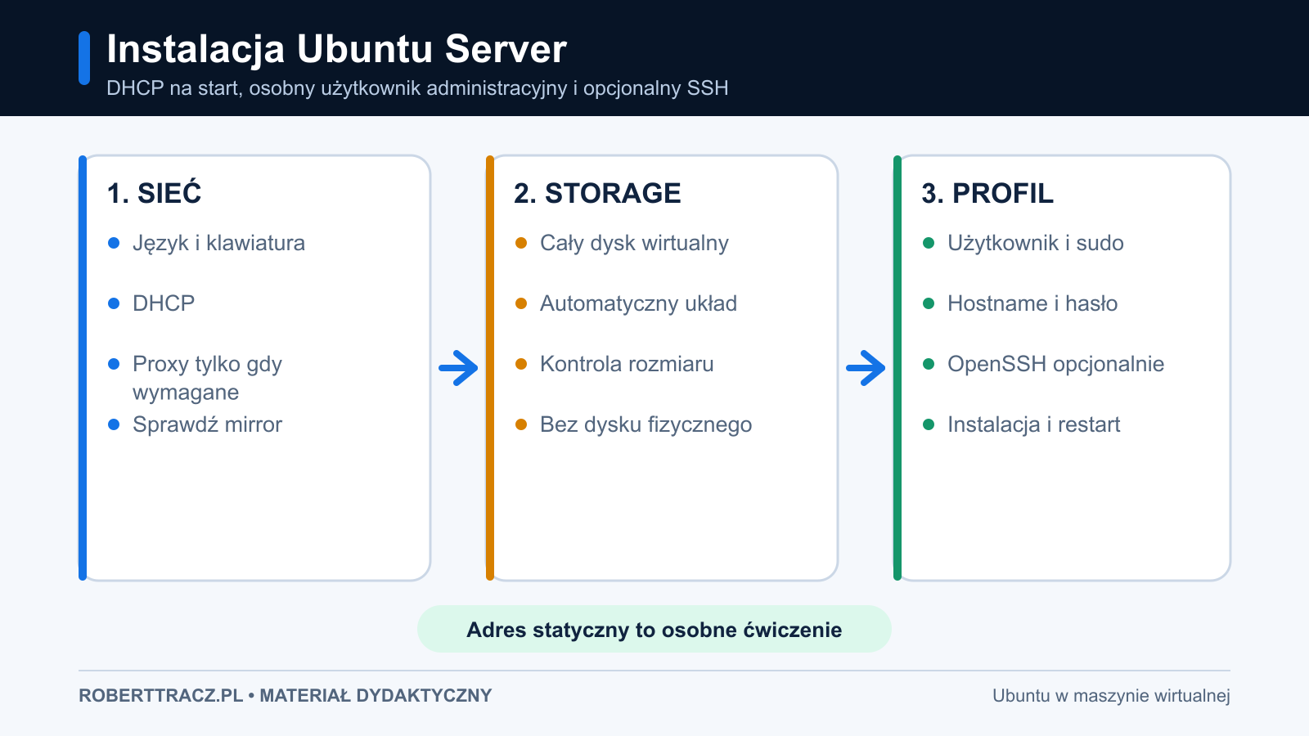Image resolution: width=1309 pixels, height=736 pixels.
Task: Click the heading '2. STORAGE'
Action: tap(597, 193)
